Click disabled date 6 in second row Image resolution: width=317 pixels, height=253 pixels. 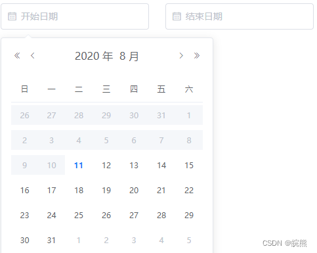click(134, 140)
